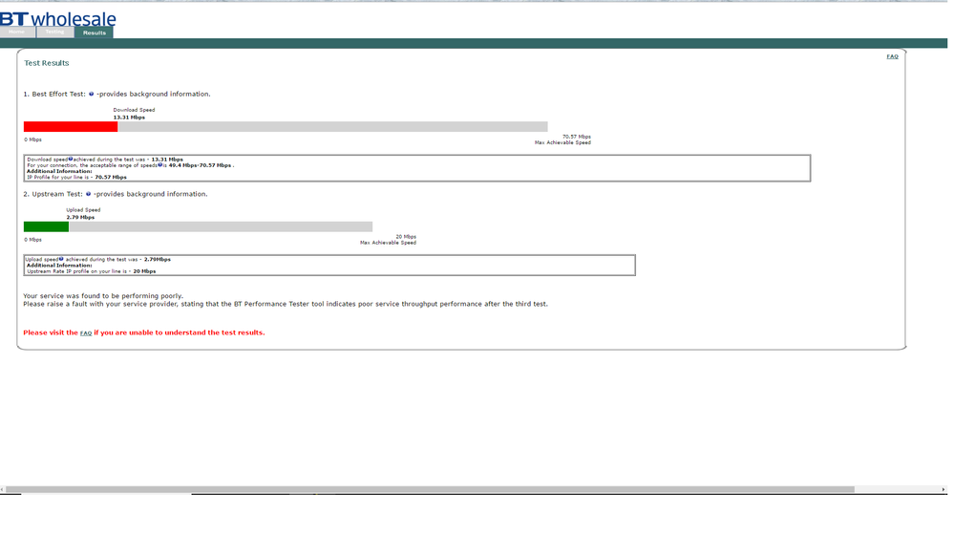The height and width of the screenshot is (535, 954).
Task: Click info icon beside Upstream Test
Action: 88,194
